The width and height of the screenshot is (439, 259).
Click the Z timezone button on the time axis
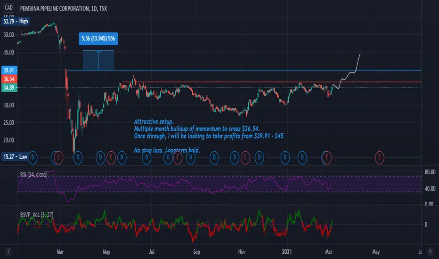(x=8, y=251)
